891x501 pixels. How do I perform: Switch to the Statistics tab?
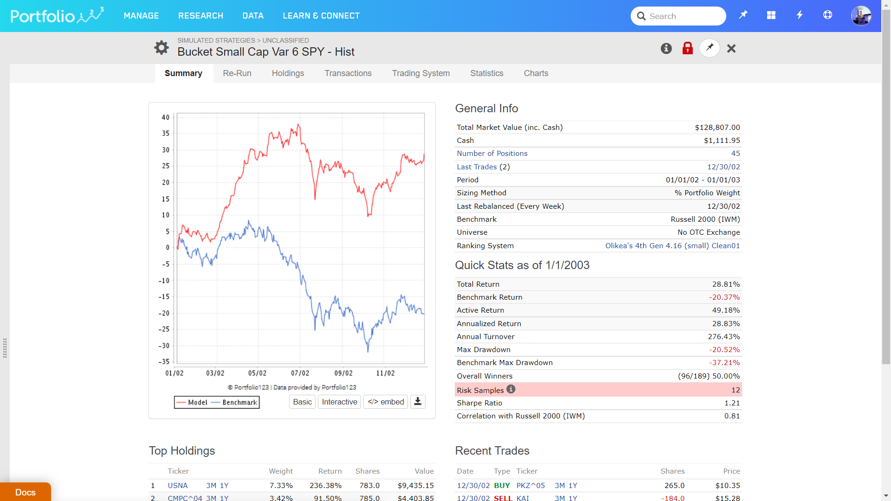pyautogui.click(x=486, y=73)
